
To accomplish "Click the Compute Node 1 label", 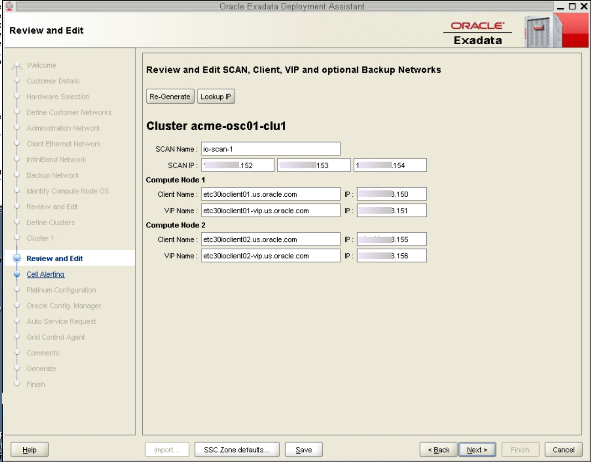I will [176, 180].
